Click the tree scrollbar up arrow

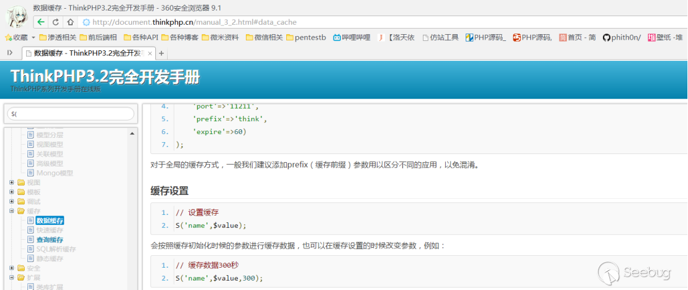coord(132,133)
